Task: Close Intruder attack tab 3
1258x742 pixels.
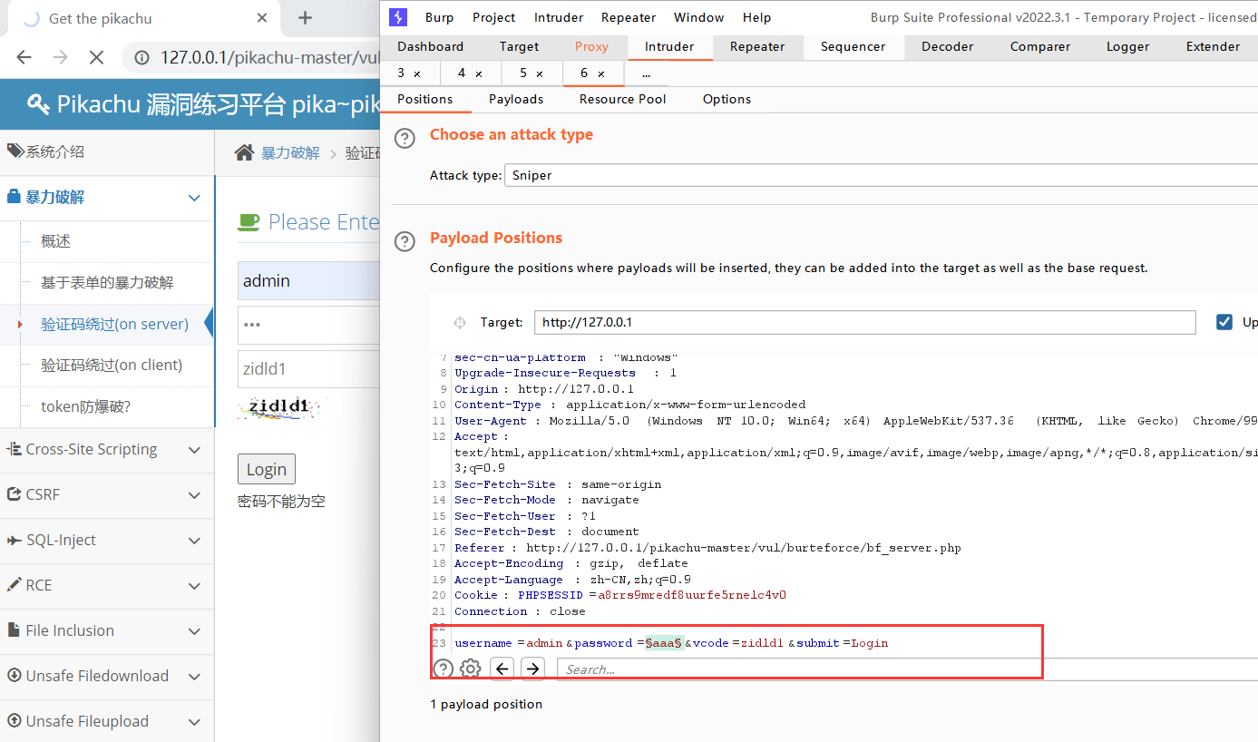Action: click(x=417, y=73)
